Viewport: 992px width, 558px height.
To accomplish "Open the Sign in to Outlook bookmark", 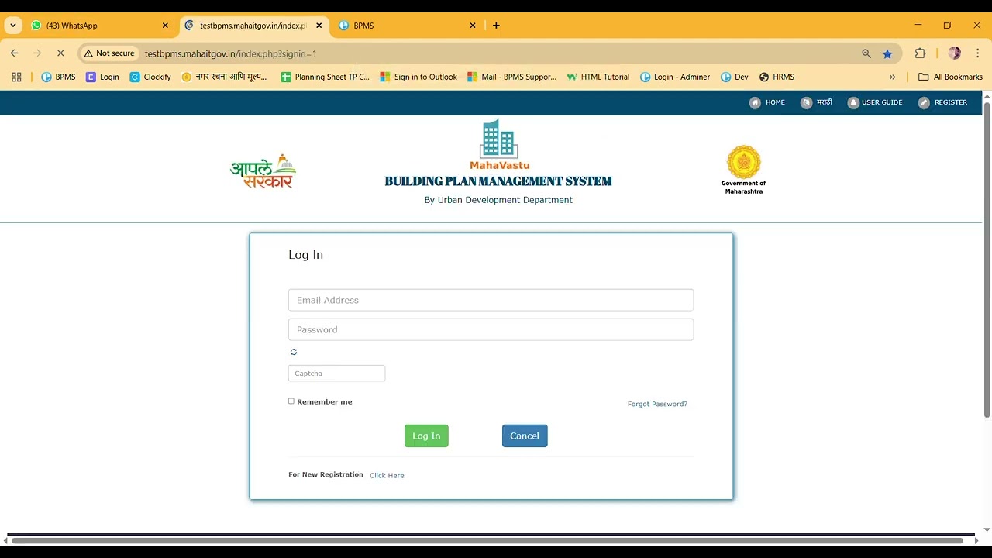I will (x=418, y=77).
